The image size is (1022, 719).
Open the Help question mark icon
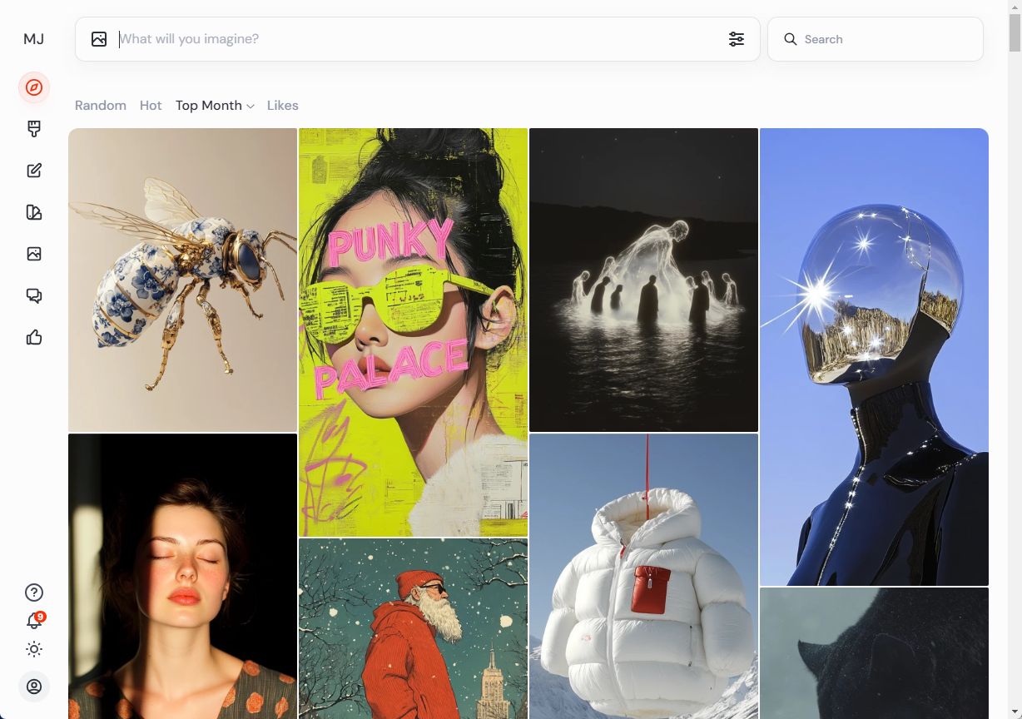(x=34, y=593)
